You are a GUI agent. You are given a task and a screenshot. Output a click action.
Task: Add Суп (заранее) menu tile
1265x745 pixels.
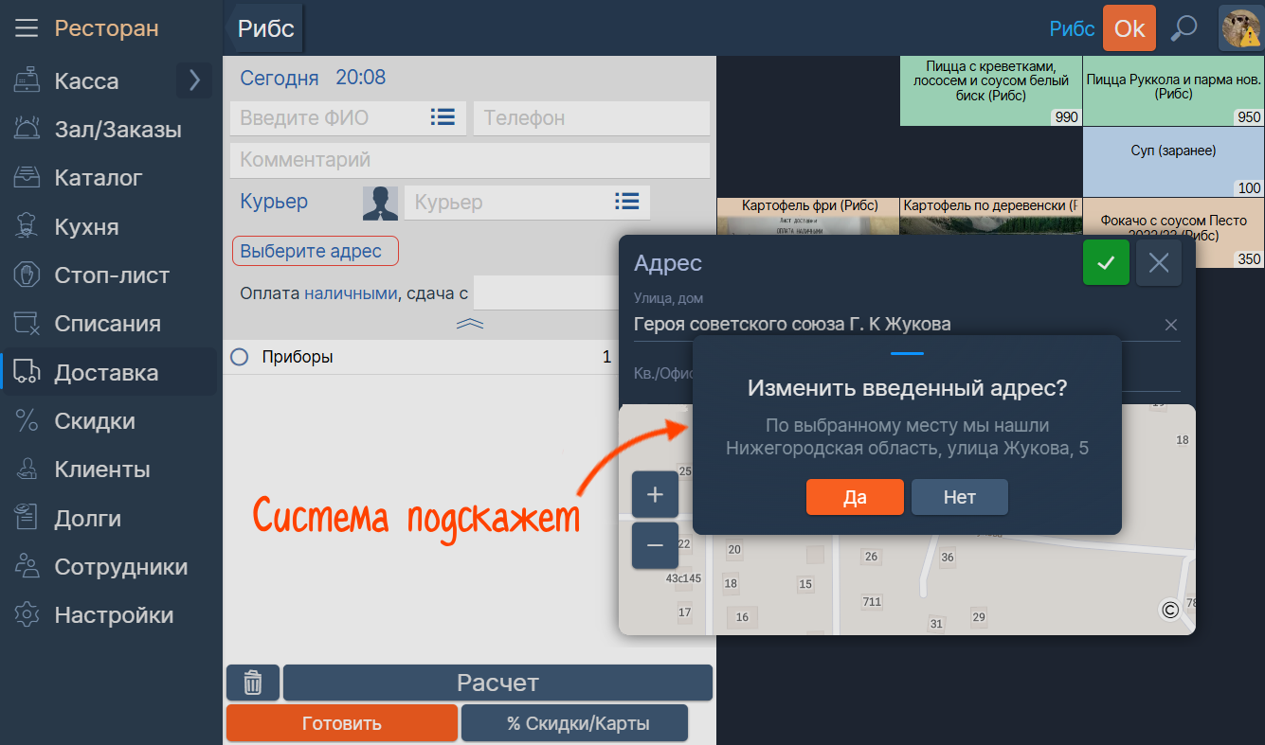(x=1172, y=161)
